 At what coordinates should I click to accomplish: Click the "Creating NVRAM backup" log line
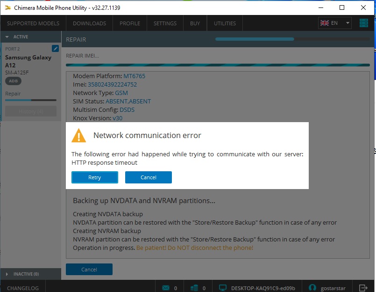click(106, 231)
